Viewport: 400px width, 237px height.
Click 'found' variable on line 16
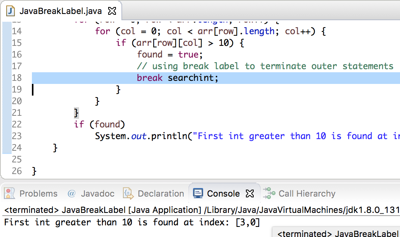(x=150, y=54)
